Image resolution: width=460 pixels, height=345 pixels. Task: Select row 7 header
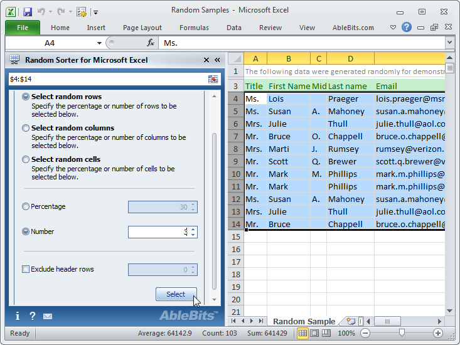pos(235,137)
